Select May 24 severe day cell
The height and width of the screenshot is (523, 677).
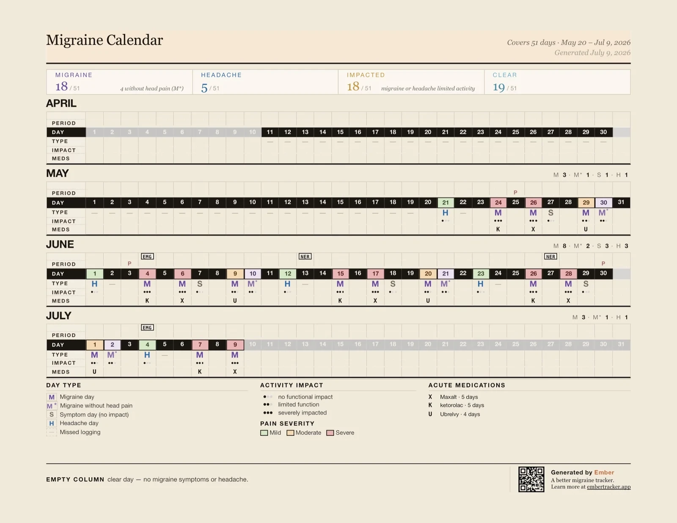pos(498,202)
